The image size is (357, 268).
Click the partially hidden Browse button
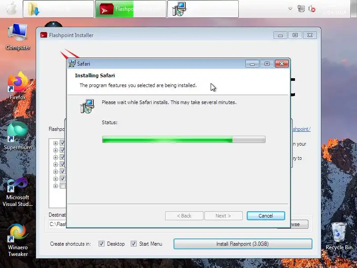299,224
